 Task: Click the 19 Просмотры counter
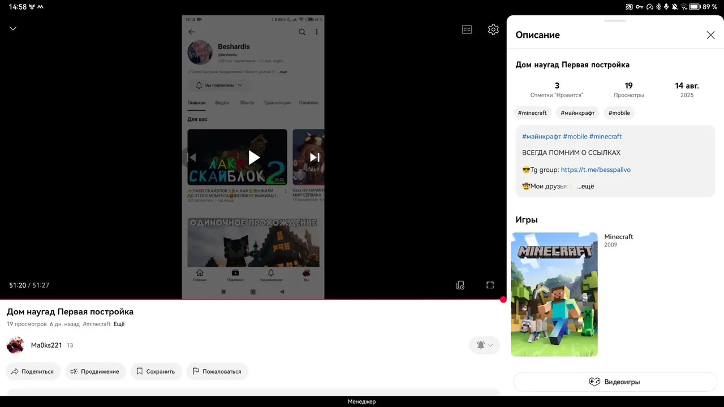point(628,90)
